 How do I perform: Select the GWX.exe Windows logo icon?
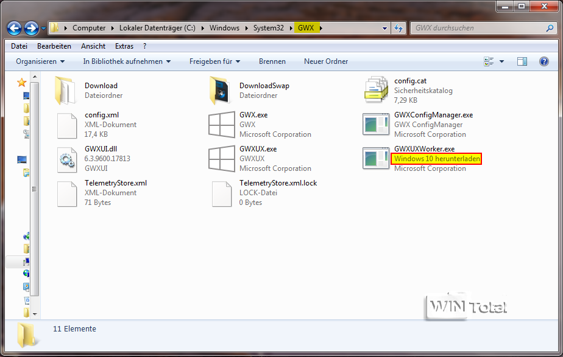222,125
